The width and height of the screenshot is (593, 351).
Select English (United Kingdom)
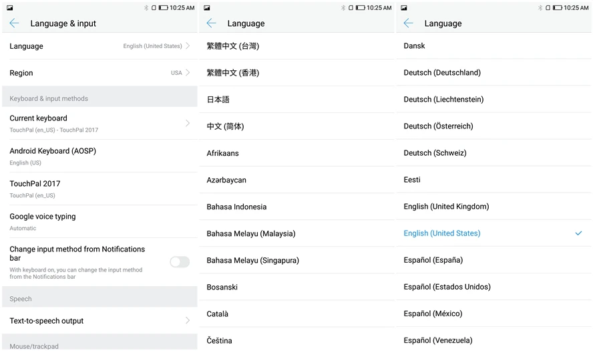point(493,207)
